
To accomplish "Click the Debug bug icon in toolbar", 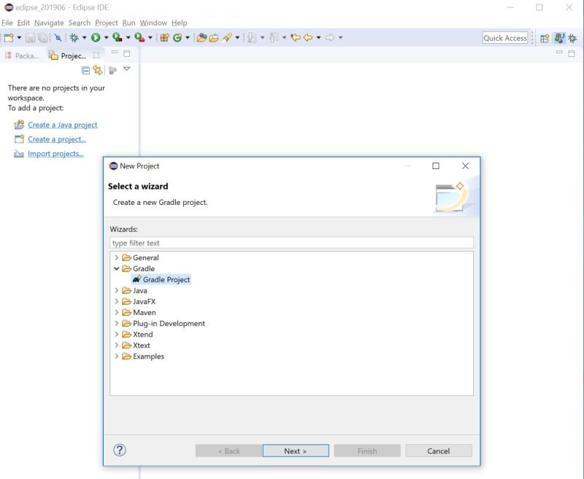I will point(74,38).
